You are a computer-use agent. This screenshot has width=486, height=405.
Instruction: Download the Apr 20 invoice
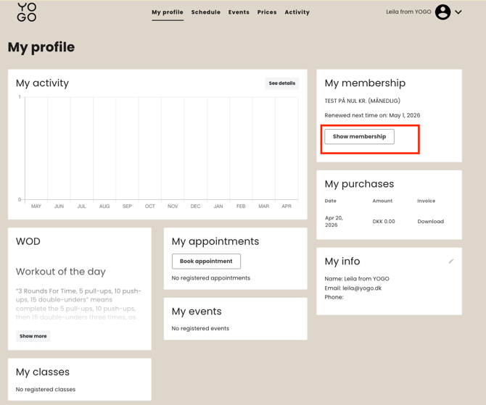tap(430, 222)
